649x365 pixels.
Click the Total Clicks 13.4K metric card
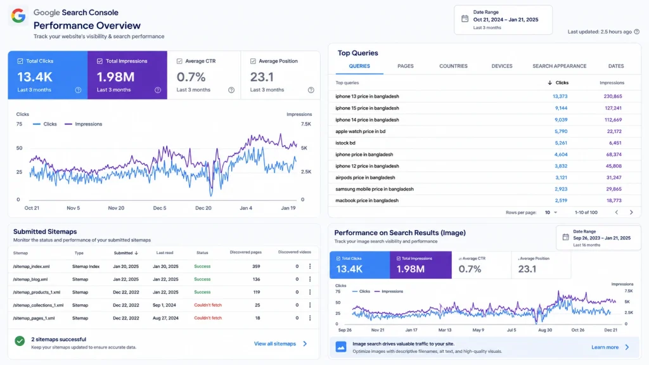pyautogui.click(x=48, y=75)
